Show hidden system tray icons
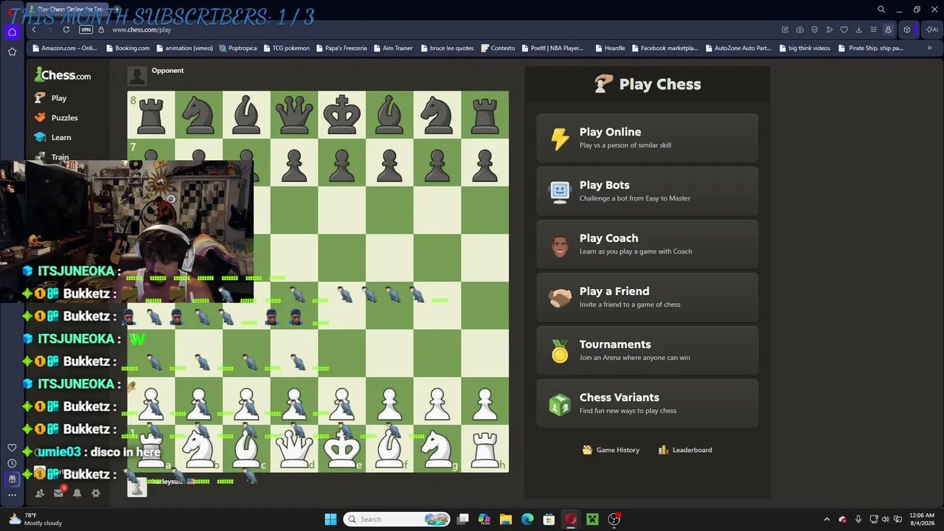 pos(827,519)
